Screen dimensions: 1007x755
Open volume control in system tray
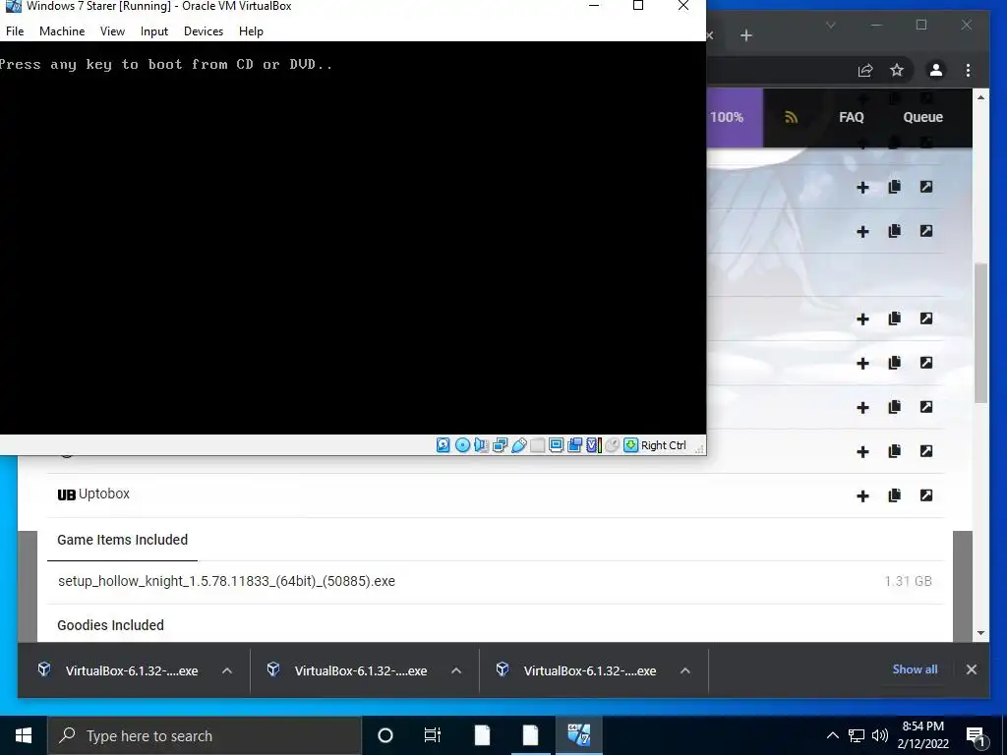click(880, 735)
